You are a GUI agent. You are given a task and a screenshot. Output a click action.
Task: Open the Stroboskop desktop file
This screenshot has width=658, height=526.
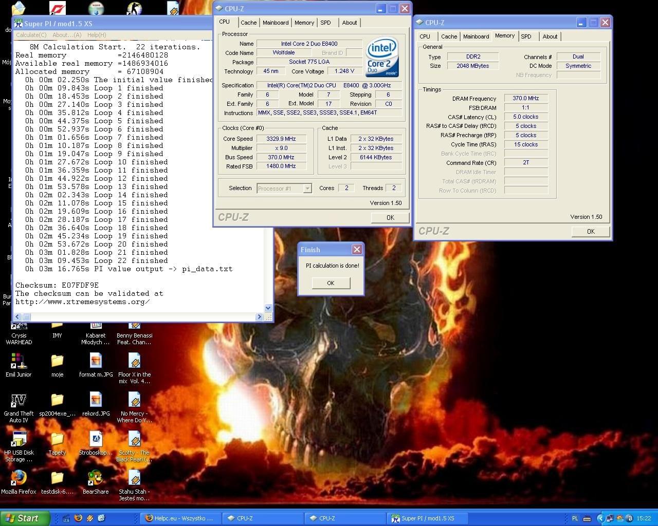tap(96, 443)
